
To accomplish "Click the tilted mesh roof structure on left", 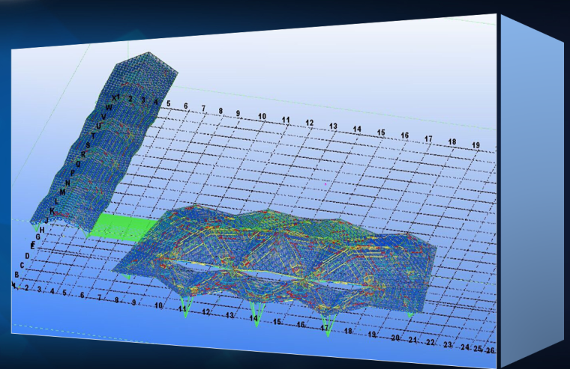I will 105,142.
